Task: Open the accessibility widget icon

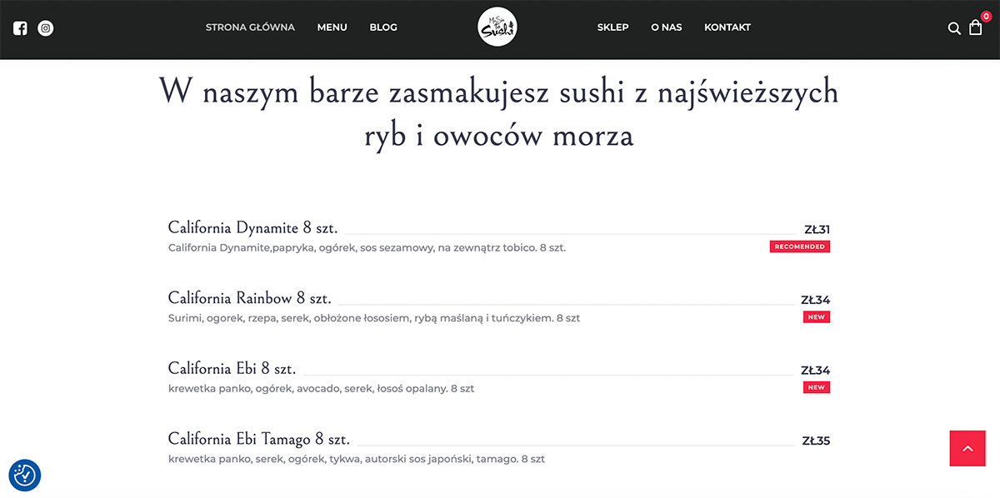Action: click(25, 475)
